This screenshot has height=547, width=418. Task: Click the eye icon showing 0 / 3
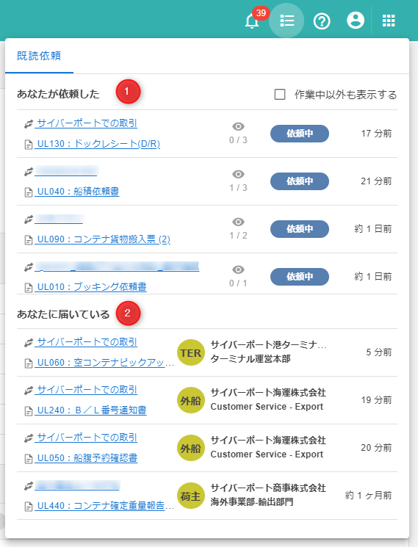(238, 126)
